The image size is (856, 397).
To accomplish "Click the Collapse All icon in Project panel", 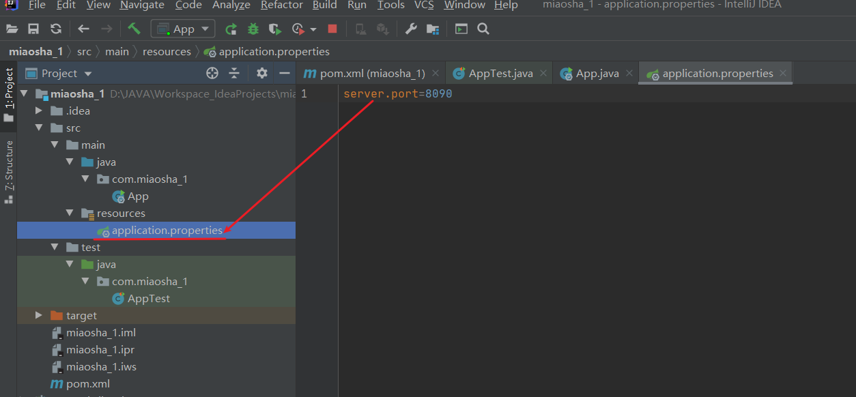I will (x=234, y=73).
